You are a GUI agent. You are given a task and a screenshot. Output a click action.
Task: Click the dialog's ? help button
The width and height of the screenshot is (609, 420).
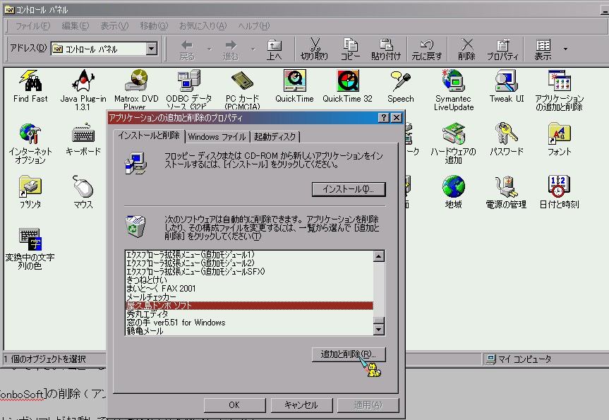383,118
